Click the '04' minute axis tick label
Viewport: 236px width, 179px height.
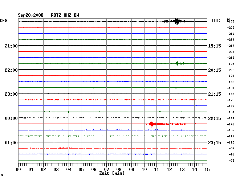point(69,170)
